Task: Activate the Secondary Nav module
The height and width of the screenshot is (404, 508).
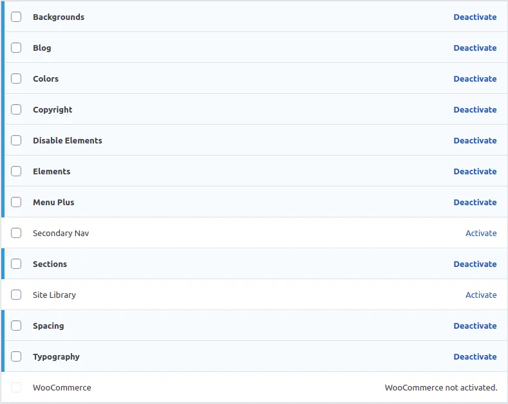Action: click(x=481, y=233)
